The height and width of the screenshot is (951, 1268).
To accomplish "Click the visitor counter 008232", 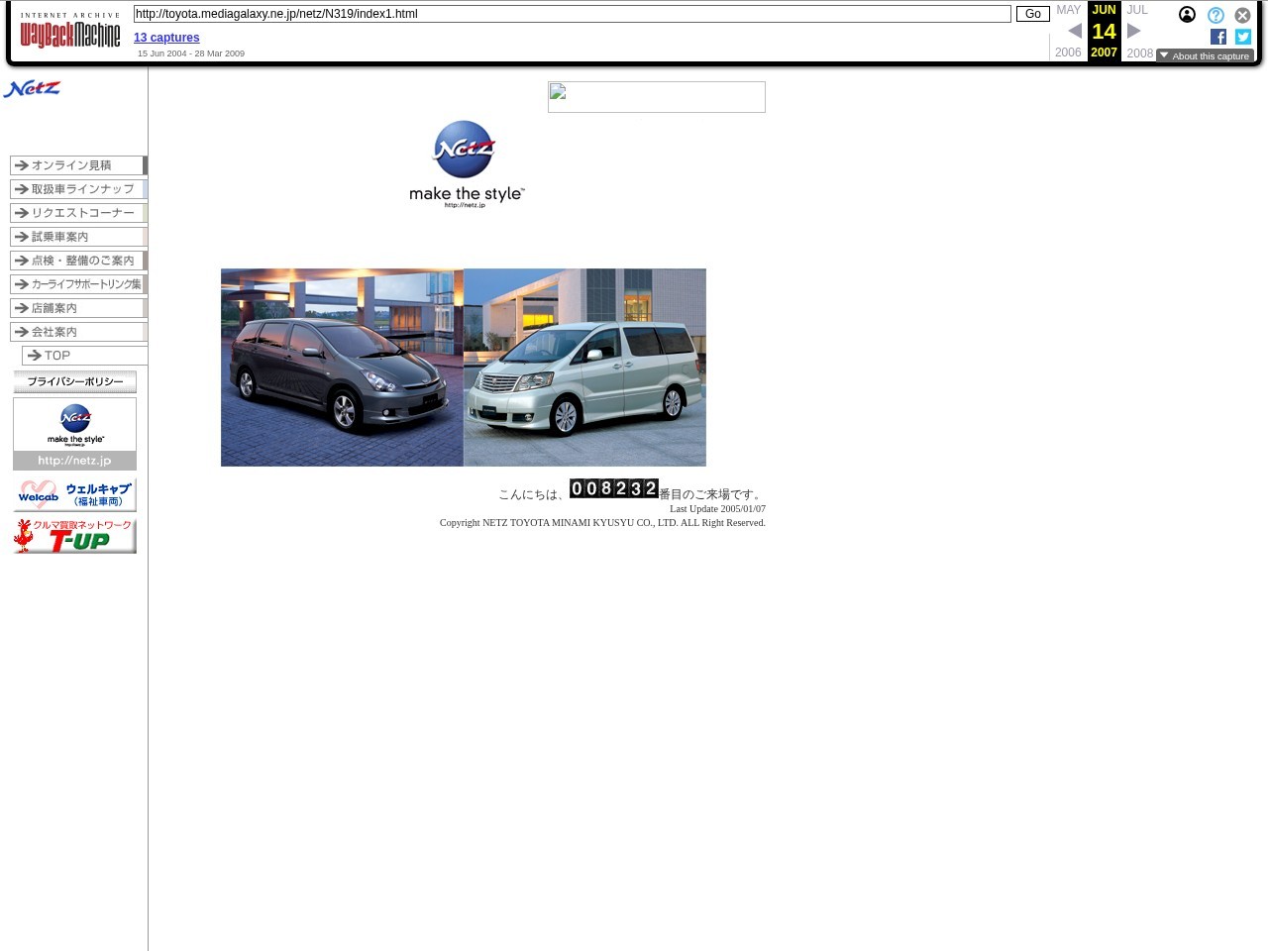I will [x=614, y=488].
